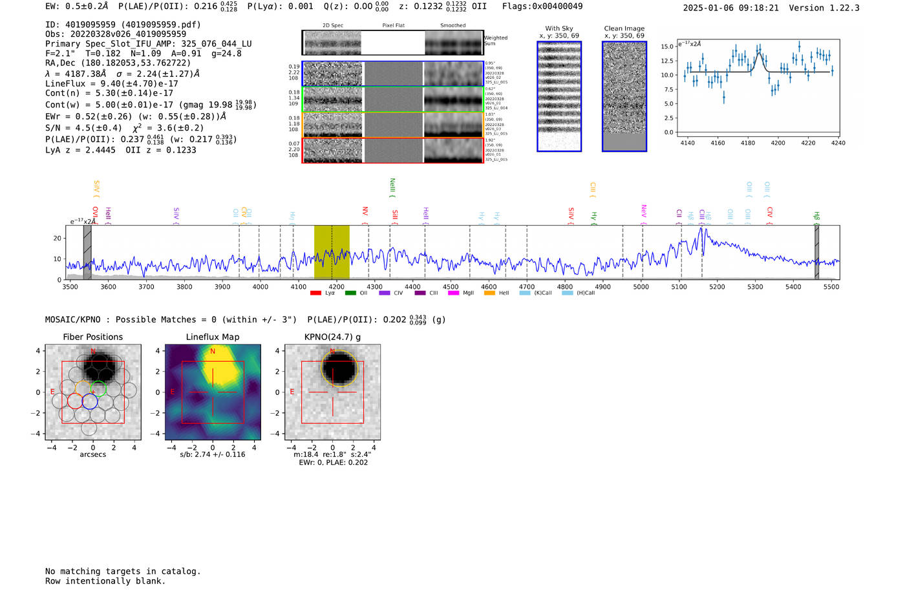Screen dimensions: 905x616
Task: Click the 'Weighted Sum' label
Action: (496, 41)
